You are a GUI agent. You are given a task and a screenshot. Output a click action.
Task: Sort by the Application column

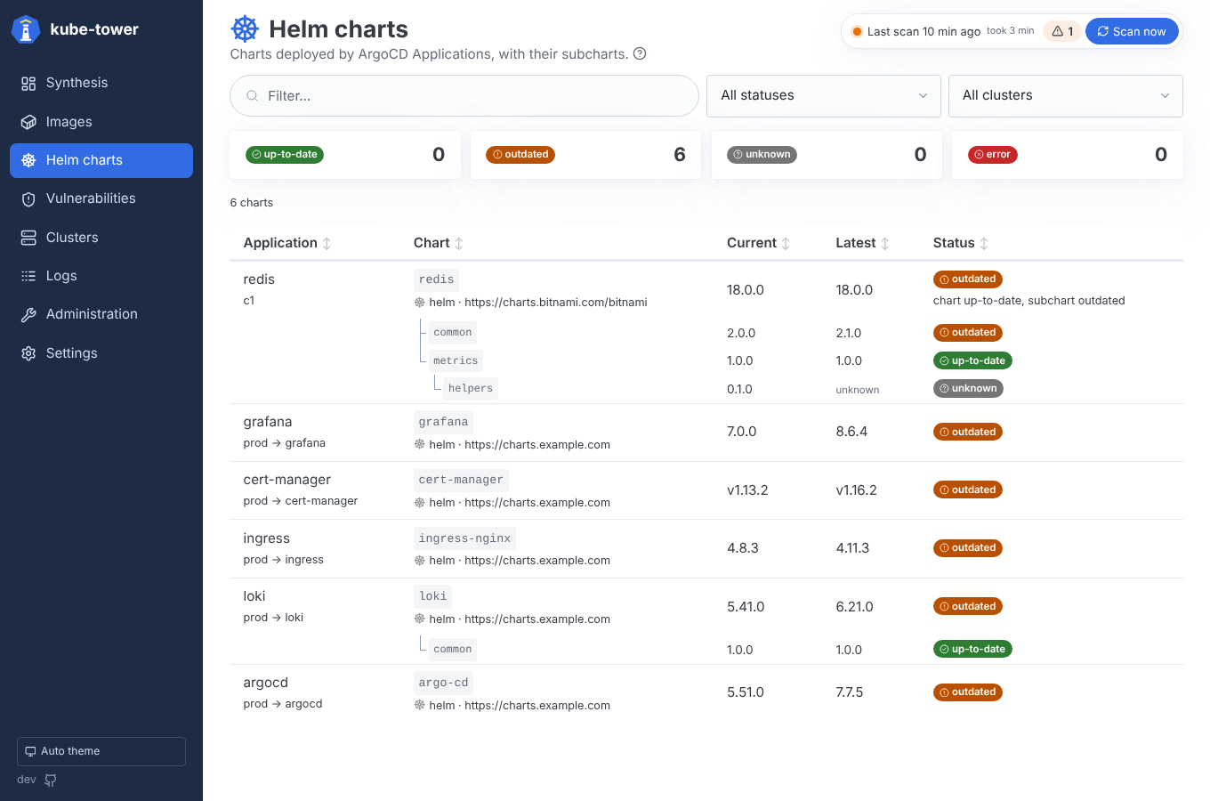click(287, 243)
